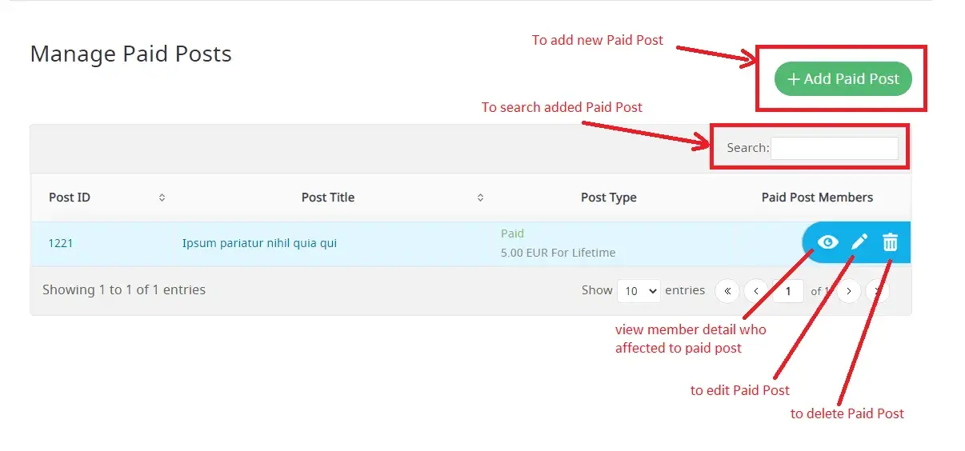Edit paid post with pencil icon
965x451 pixels.
pos(859,241)
